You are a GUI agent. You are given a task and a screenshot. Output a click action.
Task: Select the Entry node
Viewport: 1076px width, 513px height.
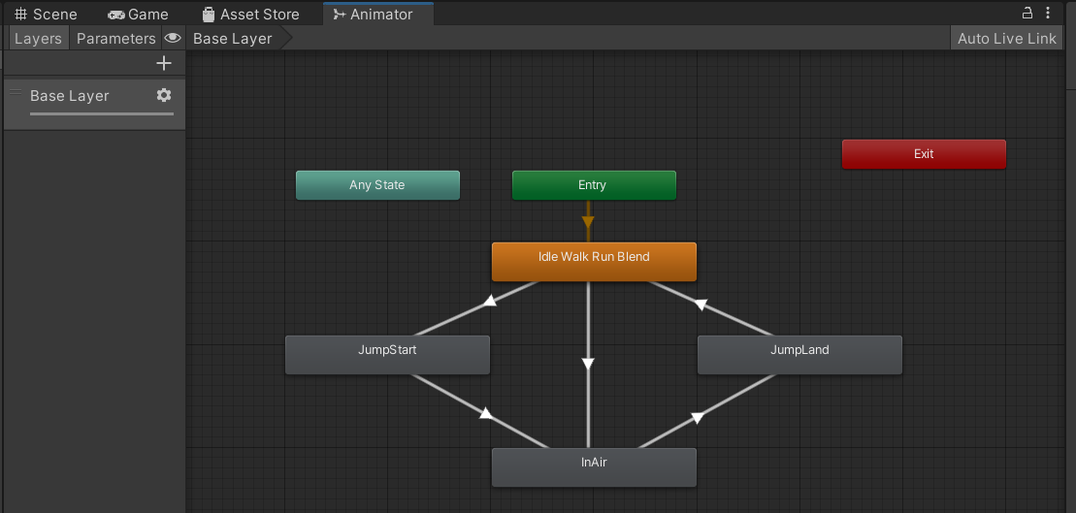[x=594, y=185]
